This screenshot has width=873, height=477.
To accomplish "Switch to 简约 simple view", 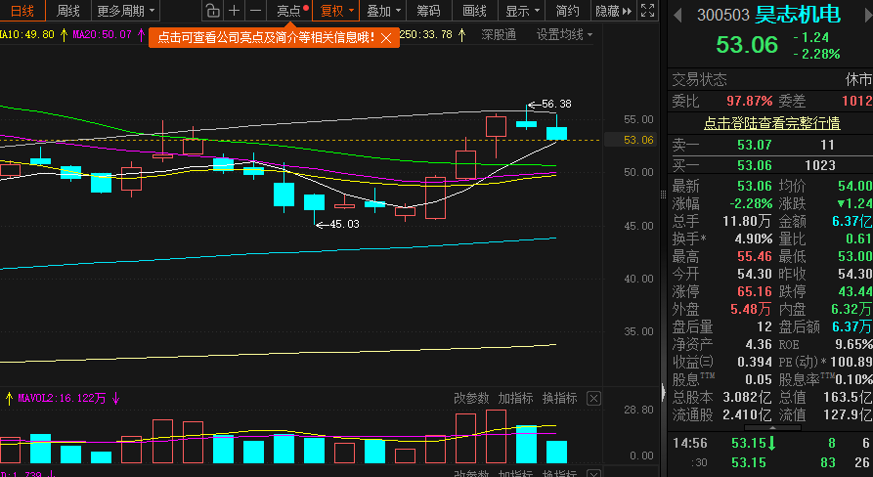I will 567,11.
